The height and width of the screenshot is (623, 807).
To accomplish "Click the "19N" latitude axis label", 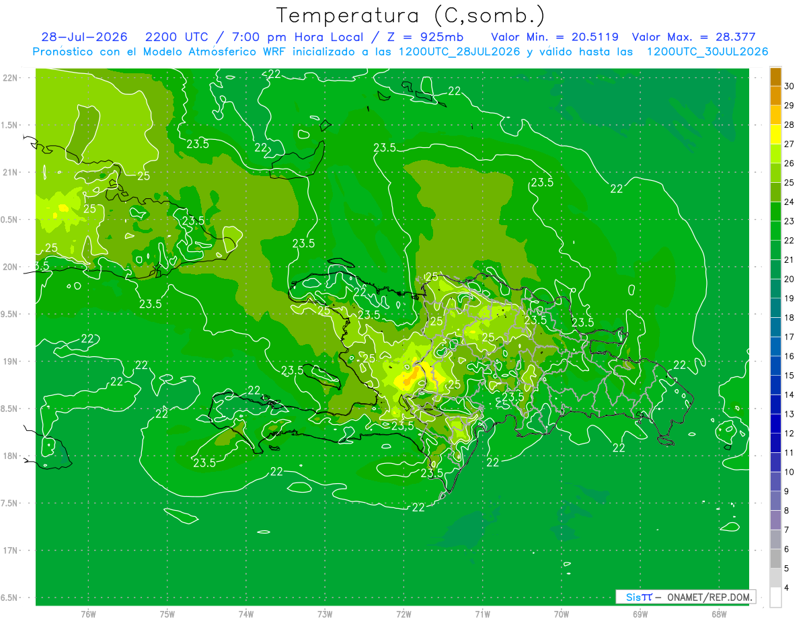I will (10, 362).
